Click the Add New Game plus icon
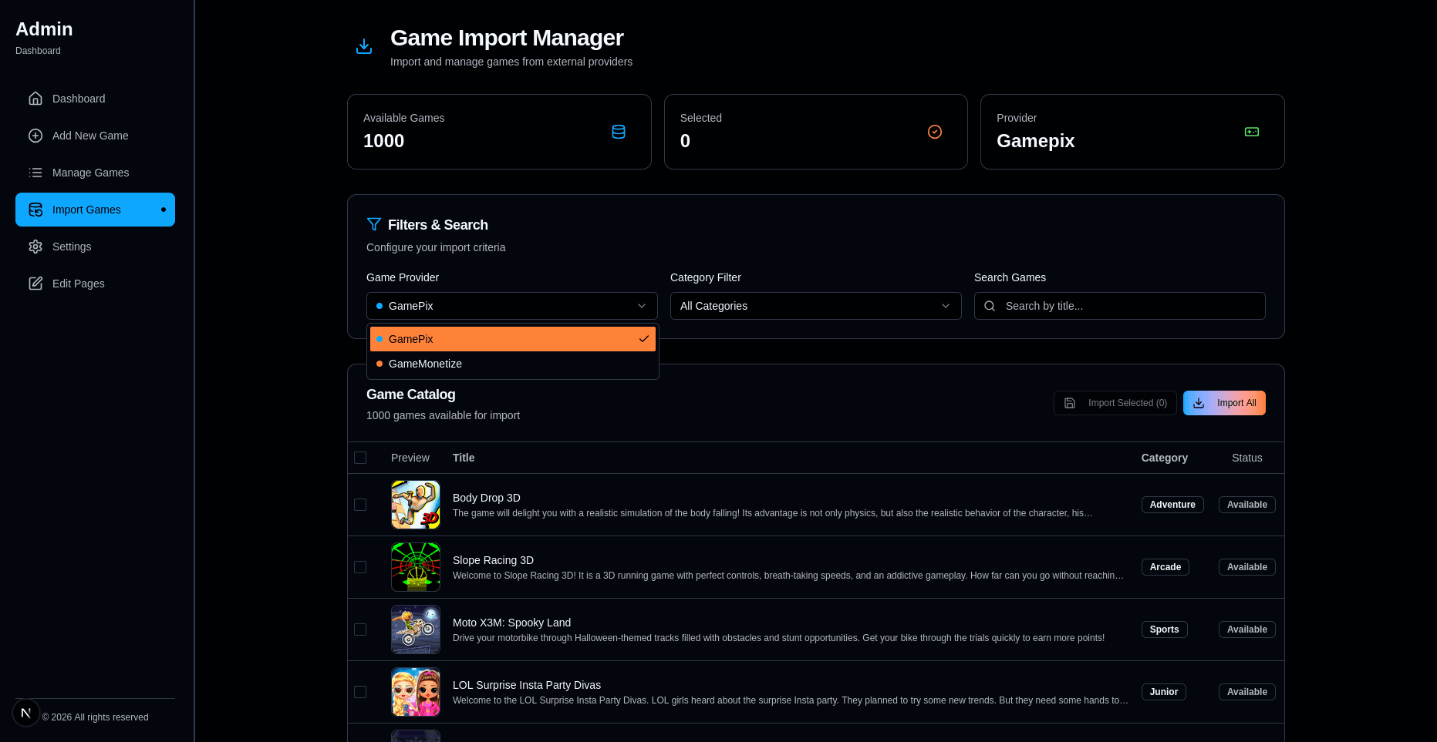 pyautogui.click(x=35, y=136)
